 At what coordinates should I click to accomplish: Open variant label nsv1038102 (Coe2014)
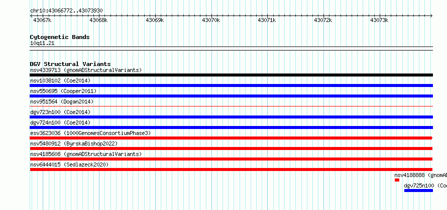60,80
